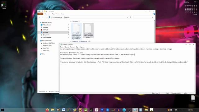Viewport: 199px width, 112px height.
Task: Click the Explorer back arrow button
Action: tap(39, 17)
